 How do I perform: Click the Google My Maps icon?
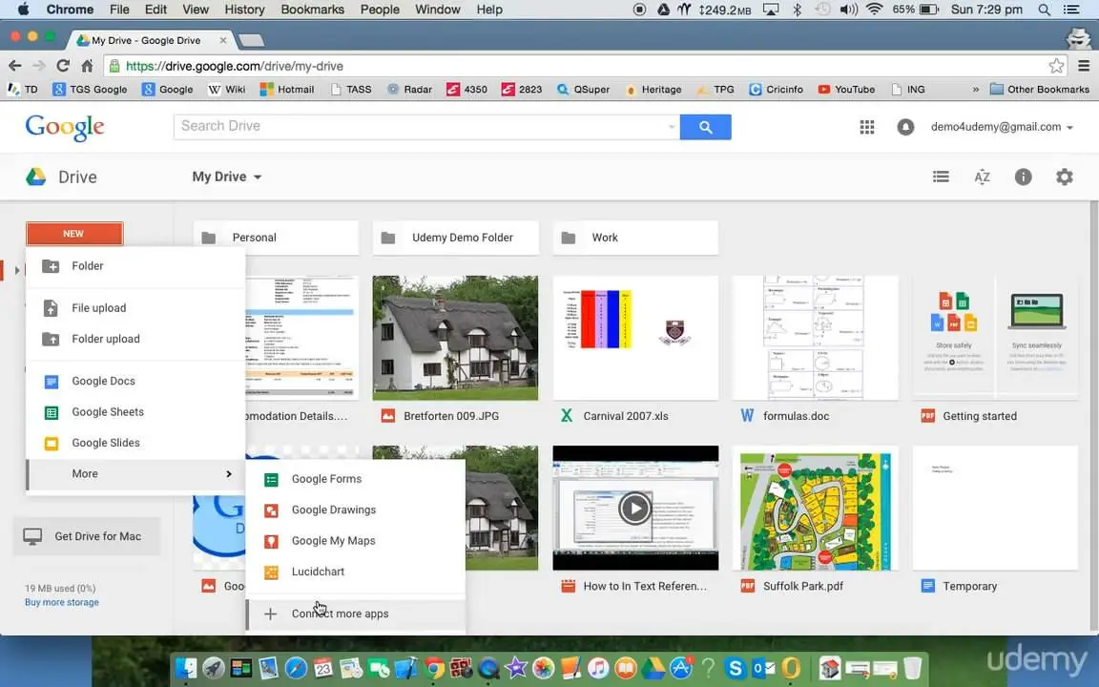pos(271,541)
